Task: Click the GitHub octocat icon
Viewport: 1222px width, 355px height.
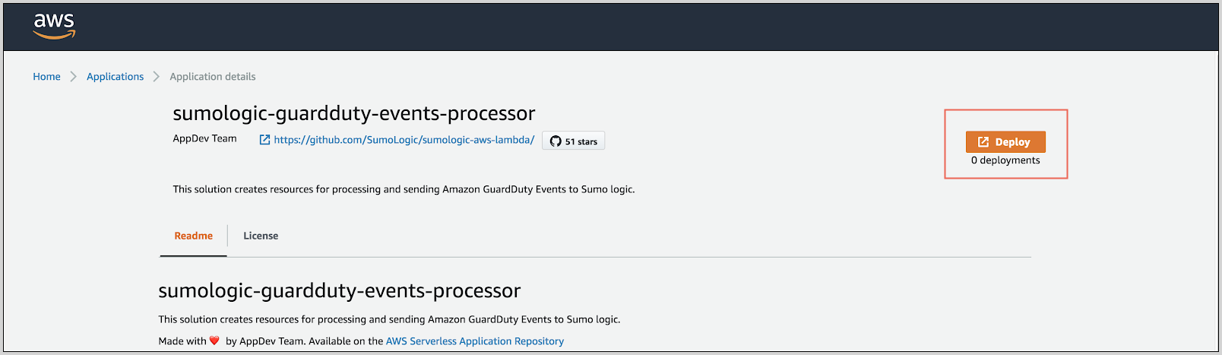Action: [x=556, y=141]
